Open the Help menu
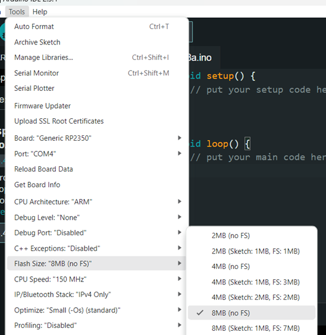326x335 pixels. pos(40,12)
